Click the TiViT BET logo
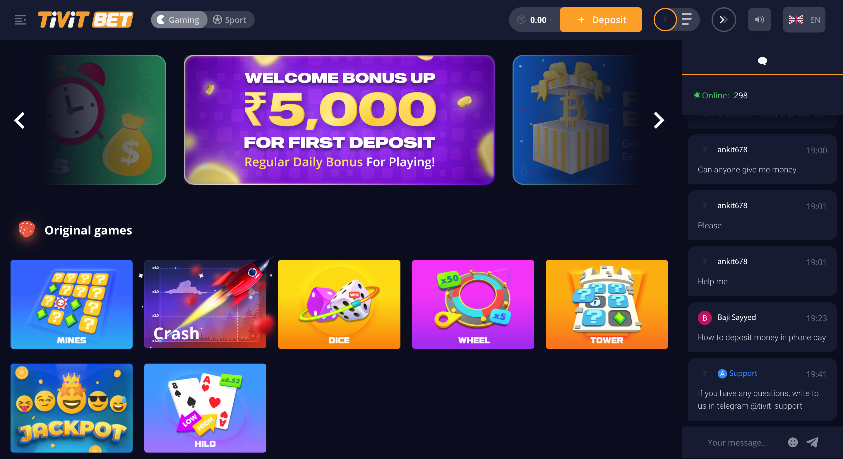This screenshot has width=843, height=459. coord(86,20)
